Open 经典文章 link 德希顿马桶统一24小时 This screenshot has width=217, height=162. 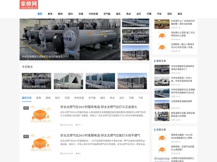click(183, 136)
